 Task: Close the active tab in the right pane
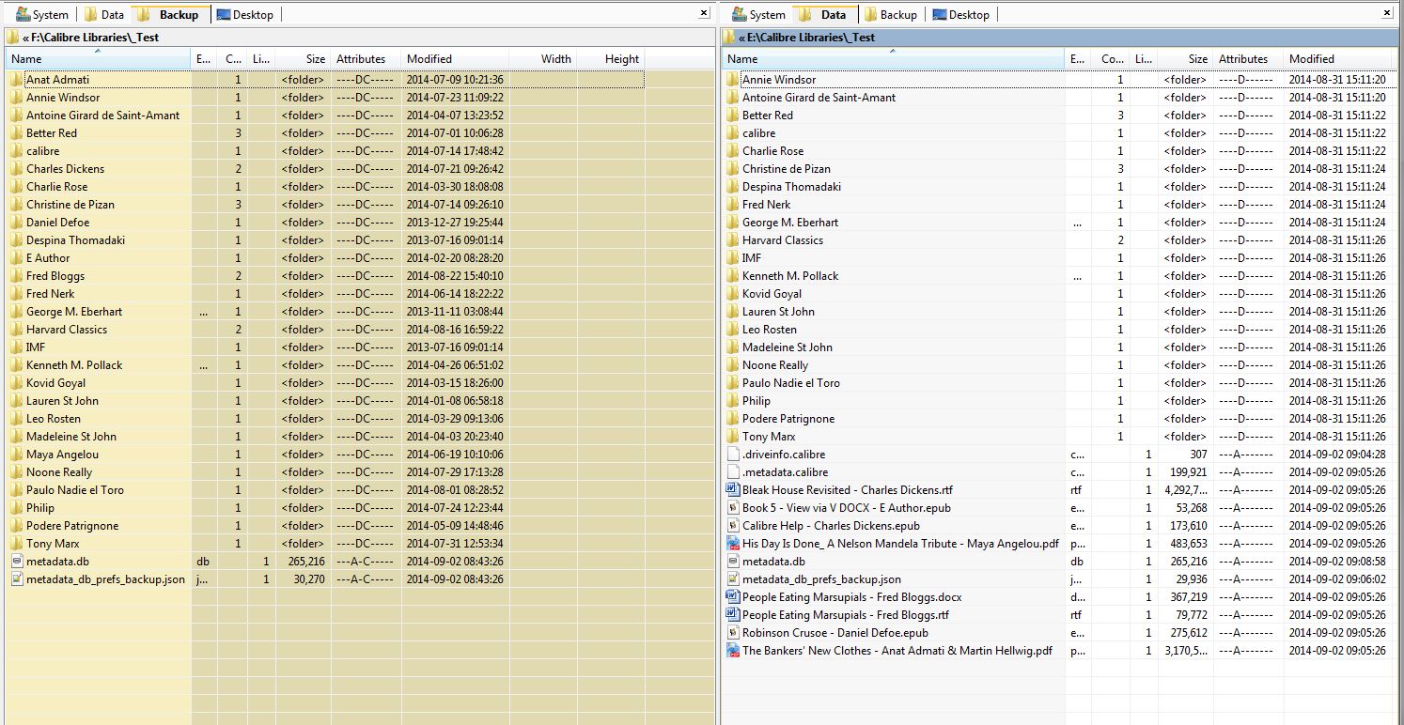(x=1387, y=13)
